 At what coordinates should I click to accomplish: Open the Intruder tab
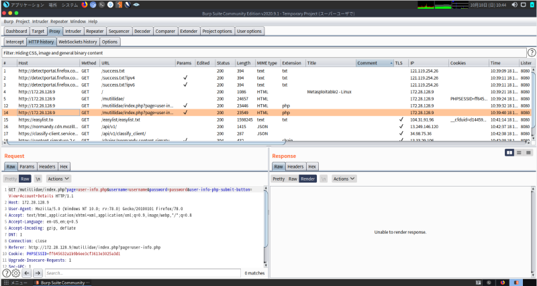(73, 31)
